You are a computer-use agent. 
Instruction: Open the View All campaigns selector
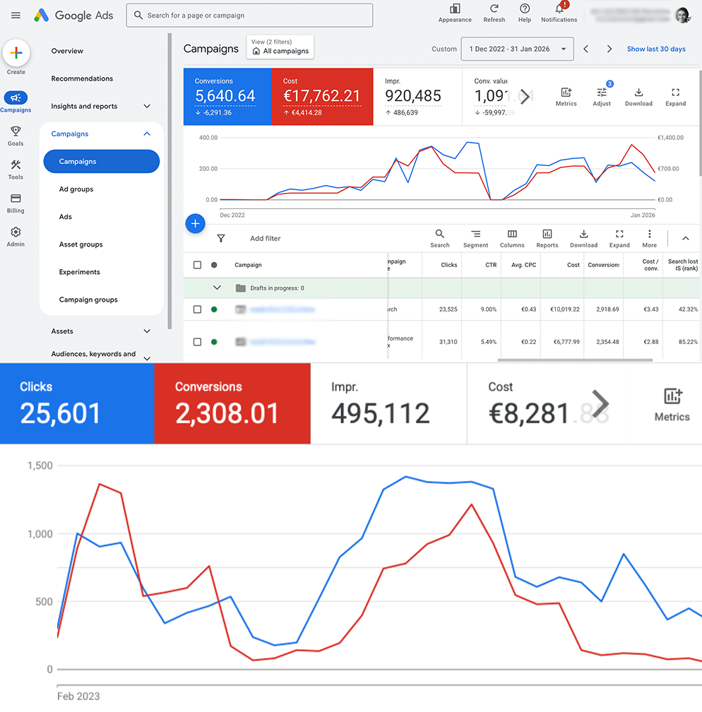click(280, 47)
